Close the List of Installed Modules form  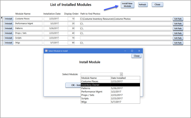(x=157, y=5)
